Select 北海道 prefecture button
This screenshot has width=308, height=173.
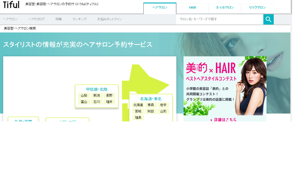tap(138, 105)
